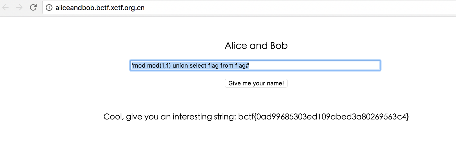Click the word 'union' in the name field
This screenshot has width=456, height=150.
(180, 66)
